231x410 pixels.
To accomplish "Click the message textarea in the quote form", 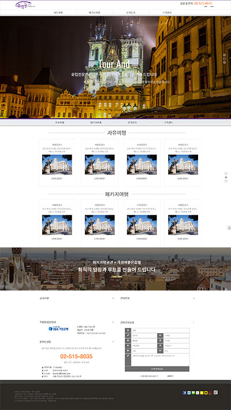I will [x=160, y=360].
